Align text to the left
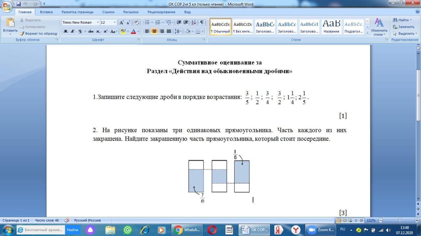The image size is (421, 236). click(x=147, y=32)
